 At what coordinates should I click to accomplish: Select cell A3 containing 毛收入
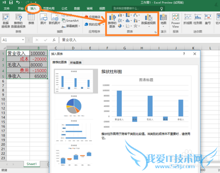[x=18, y=65]
